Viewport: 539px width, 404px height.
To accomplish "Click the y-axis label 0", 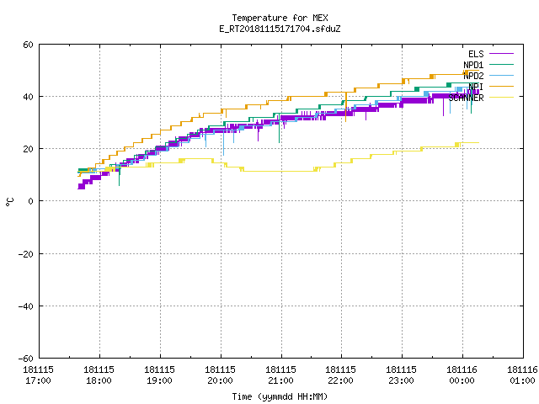I will [30, 201].
